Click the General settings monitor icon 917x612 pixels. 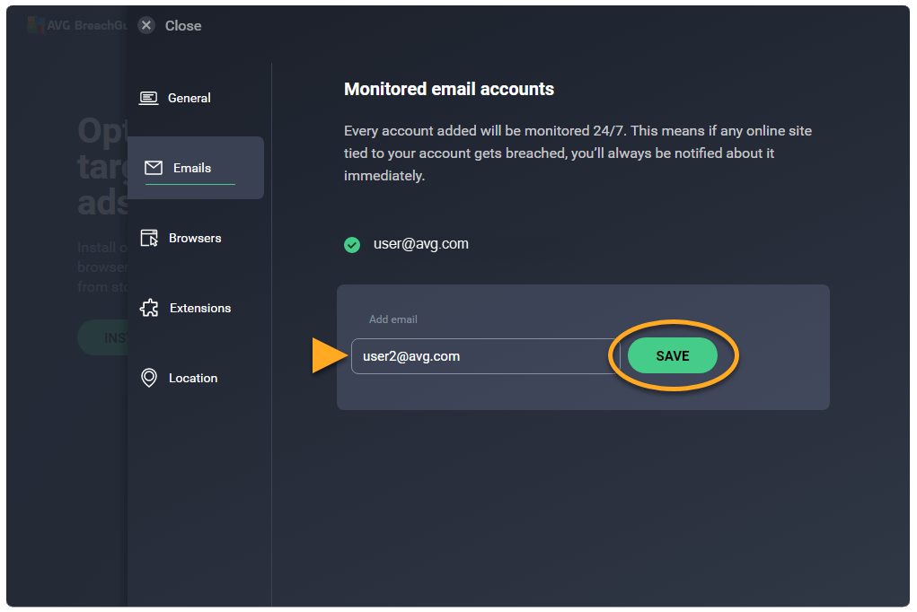pos(149,98)
